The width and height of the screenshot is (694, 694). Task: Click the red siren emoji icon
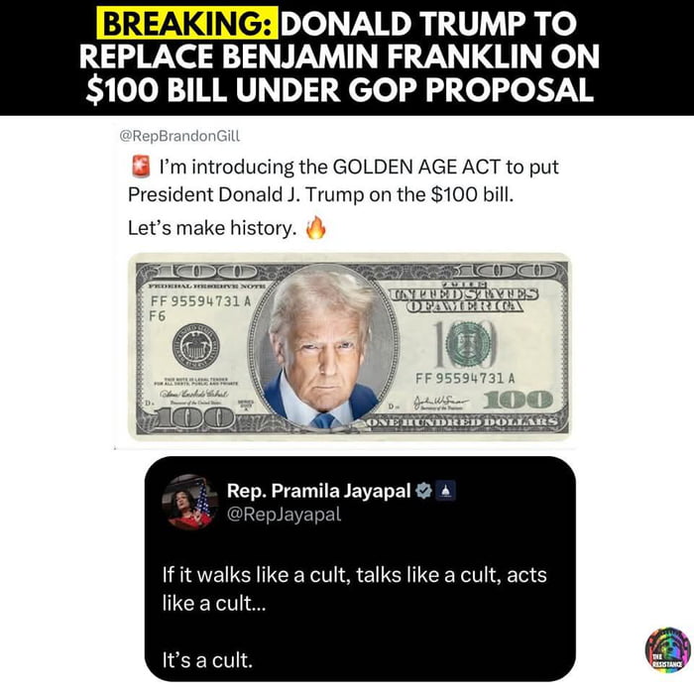(x=141, y=167)
